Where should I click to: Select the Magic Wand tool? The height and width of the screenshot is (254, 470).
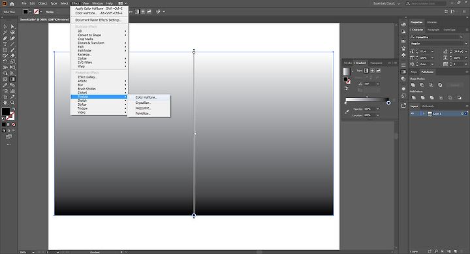coord(5,33)
